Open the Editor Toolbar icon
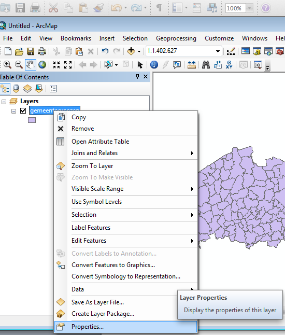 pos(231,51)
